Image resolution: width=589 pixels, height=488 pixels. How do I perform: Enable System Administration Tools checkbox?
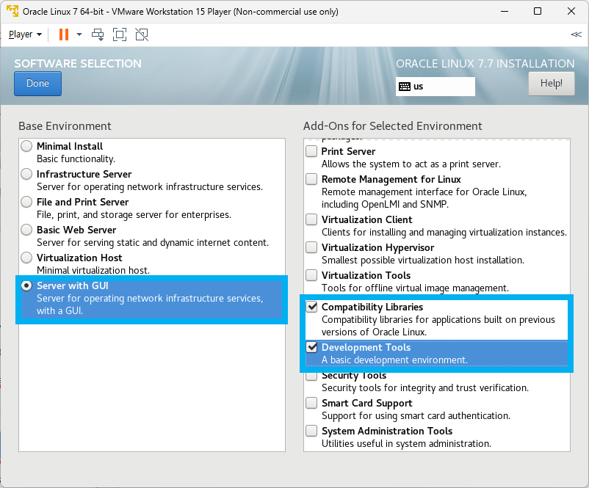point(311,431)
